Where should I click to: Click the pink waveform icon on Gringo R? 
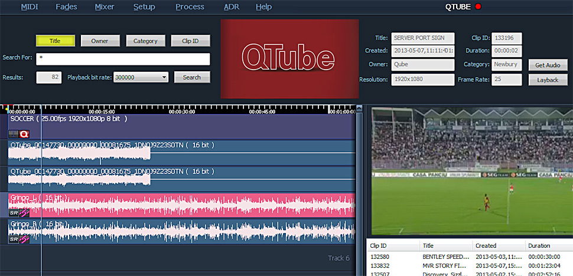[24, 239]
